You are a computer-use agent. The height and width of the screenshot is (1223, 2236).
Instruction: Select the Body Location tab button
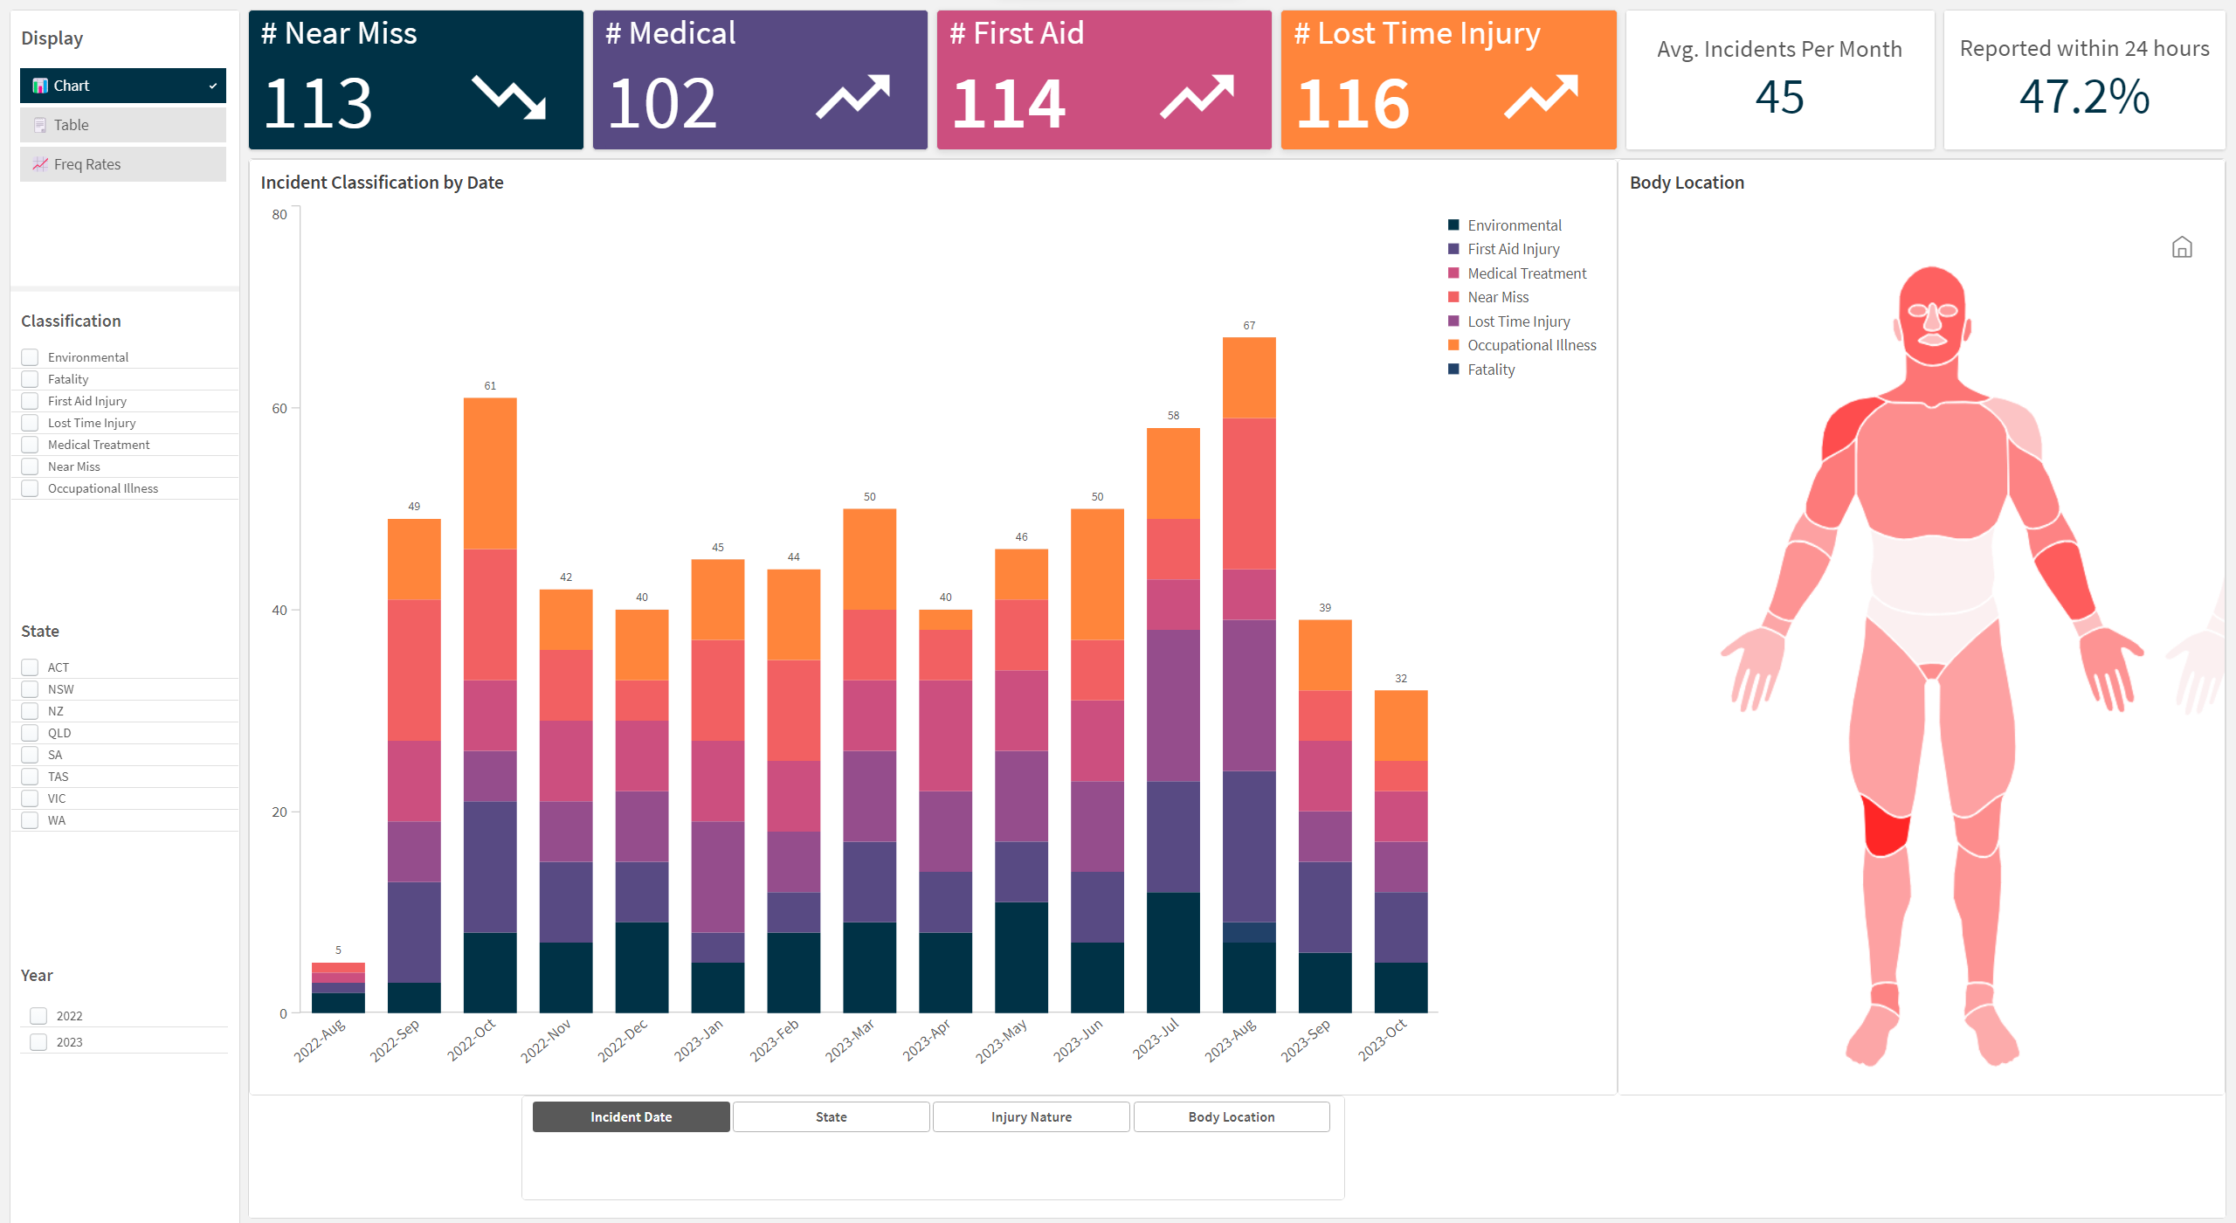(x=1231, y=1116)
